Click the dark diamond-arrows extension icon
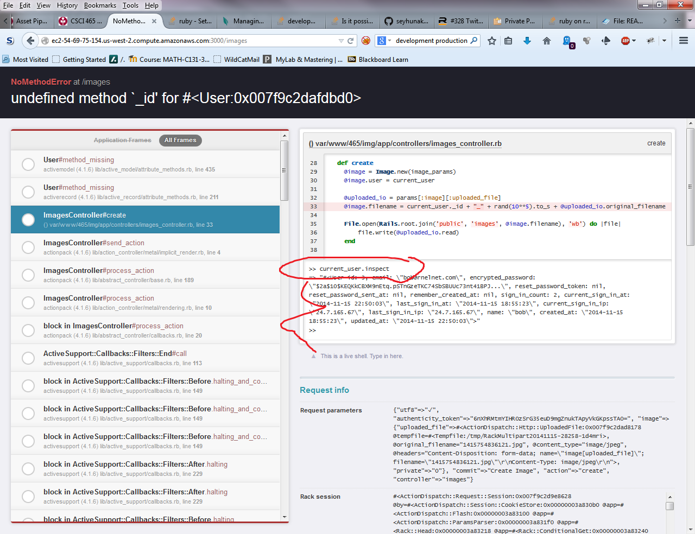The width and height of the screenshot is (695, 534). (606, 41)
